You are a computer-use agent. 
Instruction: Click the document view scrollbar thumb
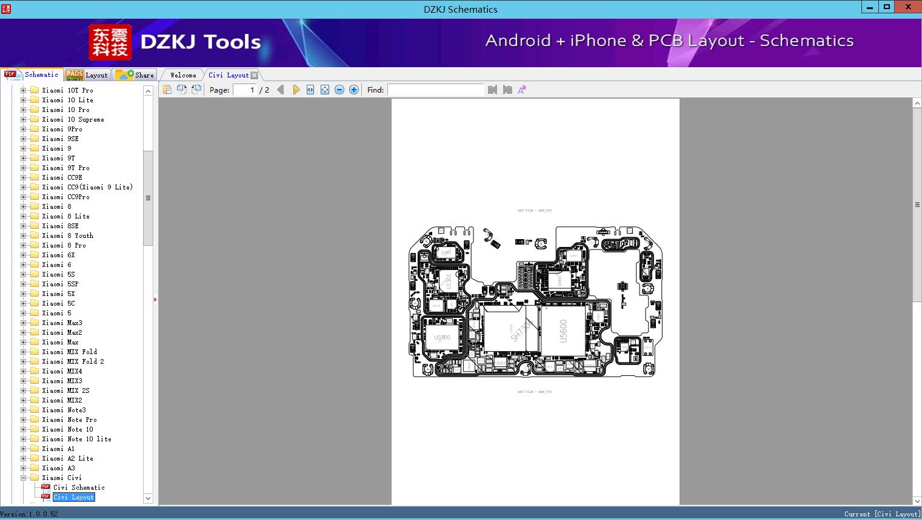click(x=917, y=205)
